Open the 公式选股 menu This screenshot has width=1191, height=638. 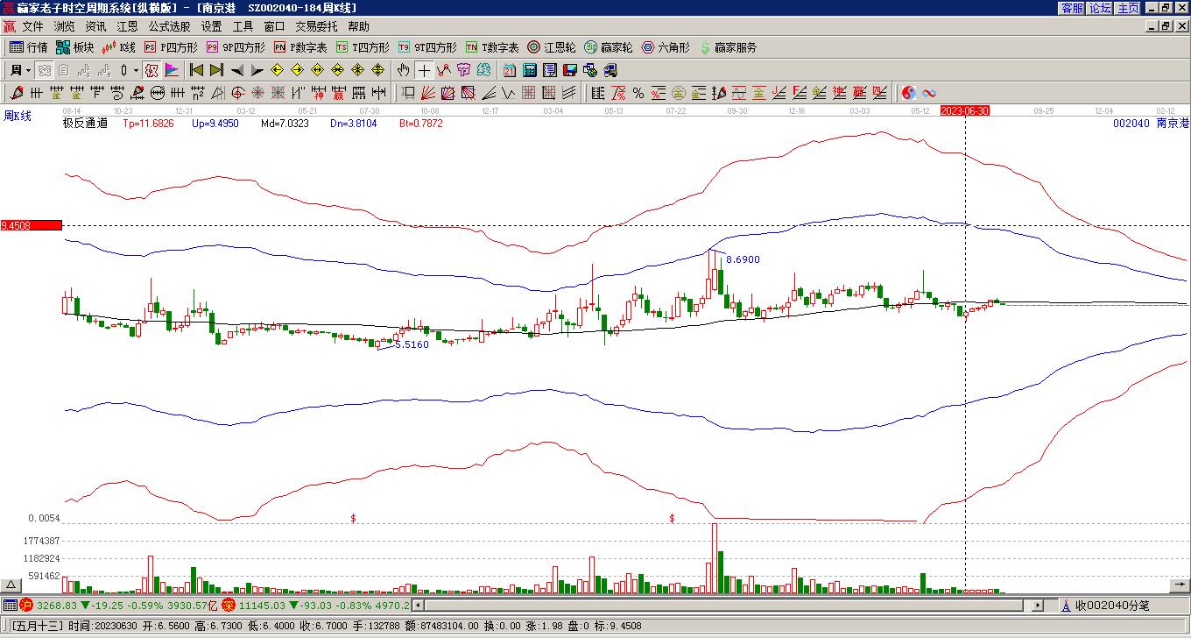(x=169, y=27)
